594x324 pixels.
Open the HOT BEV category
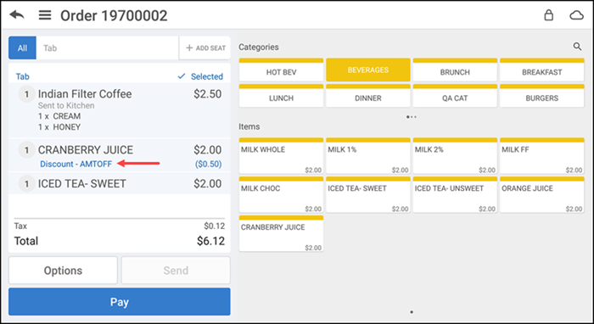(x=281, y=70)
